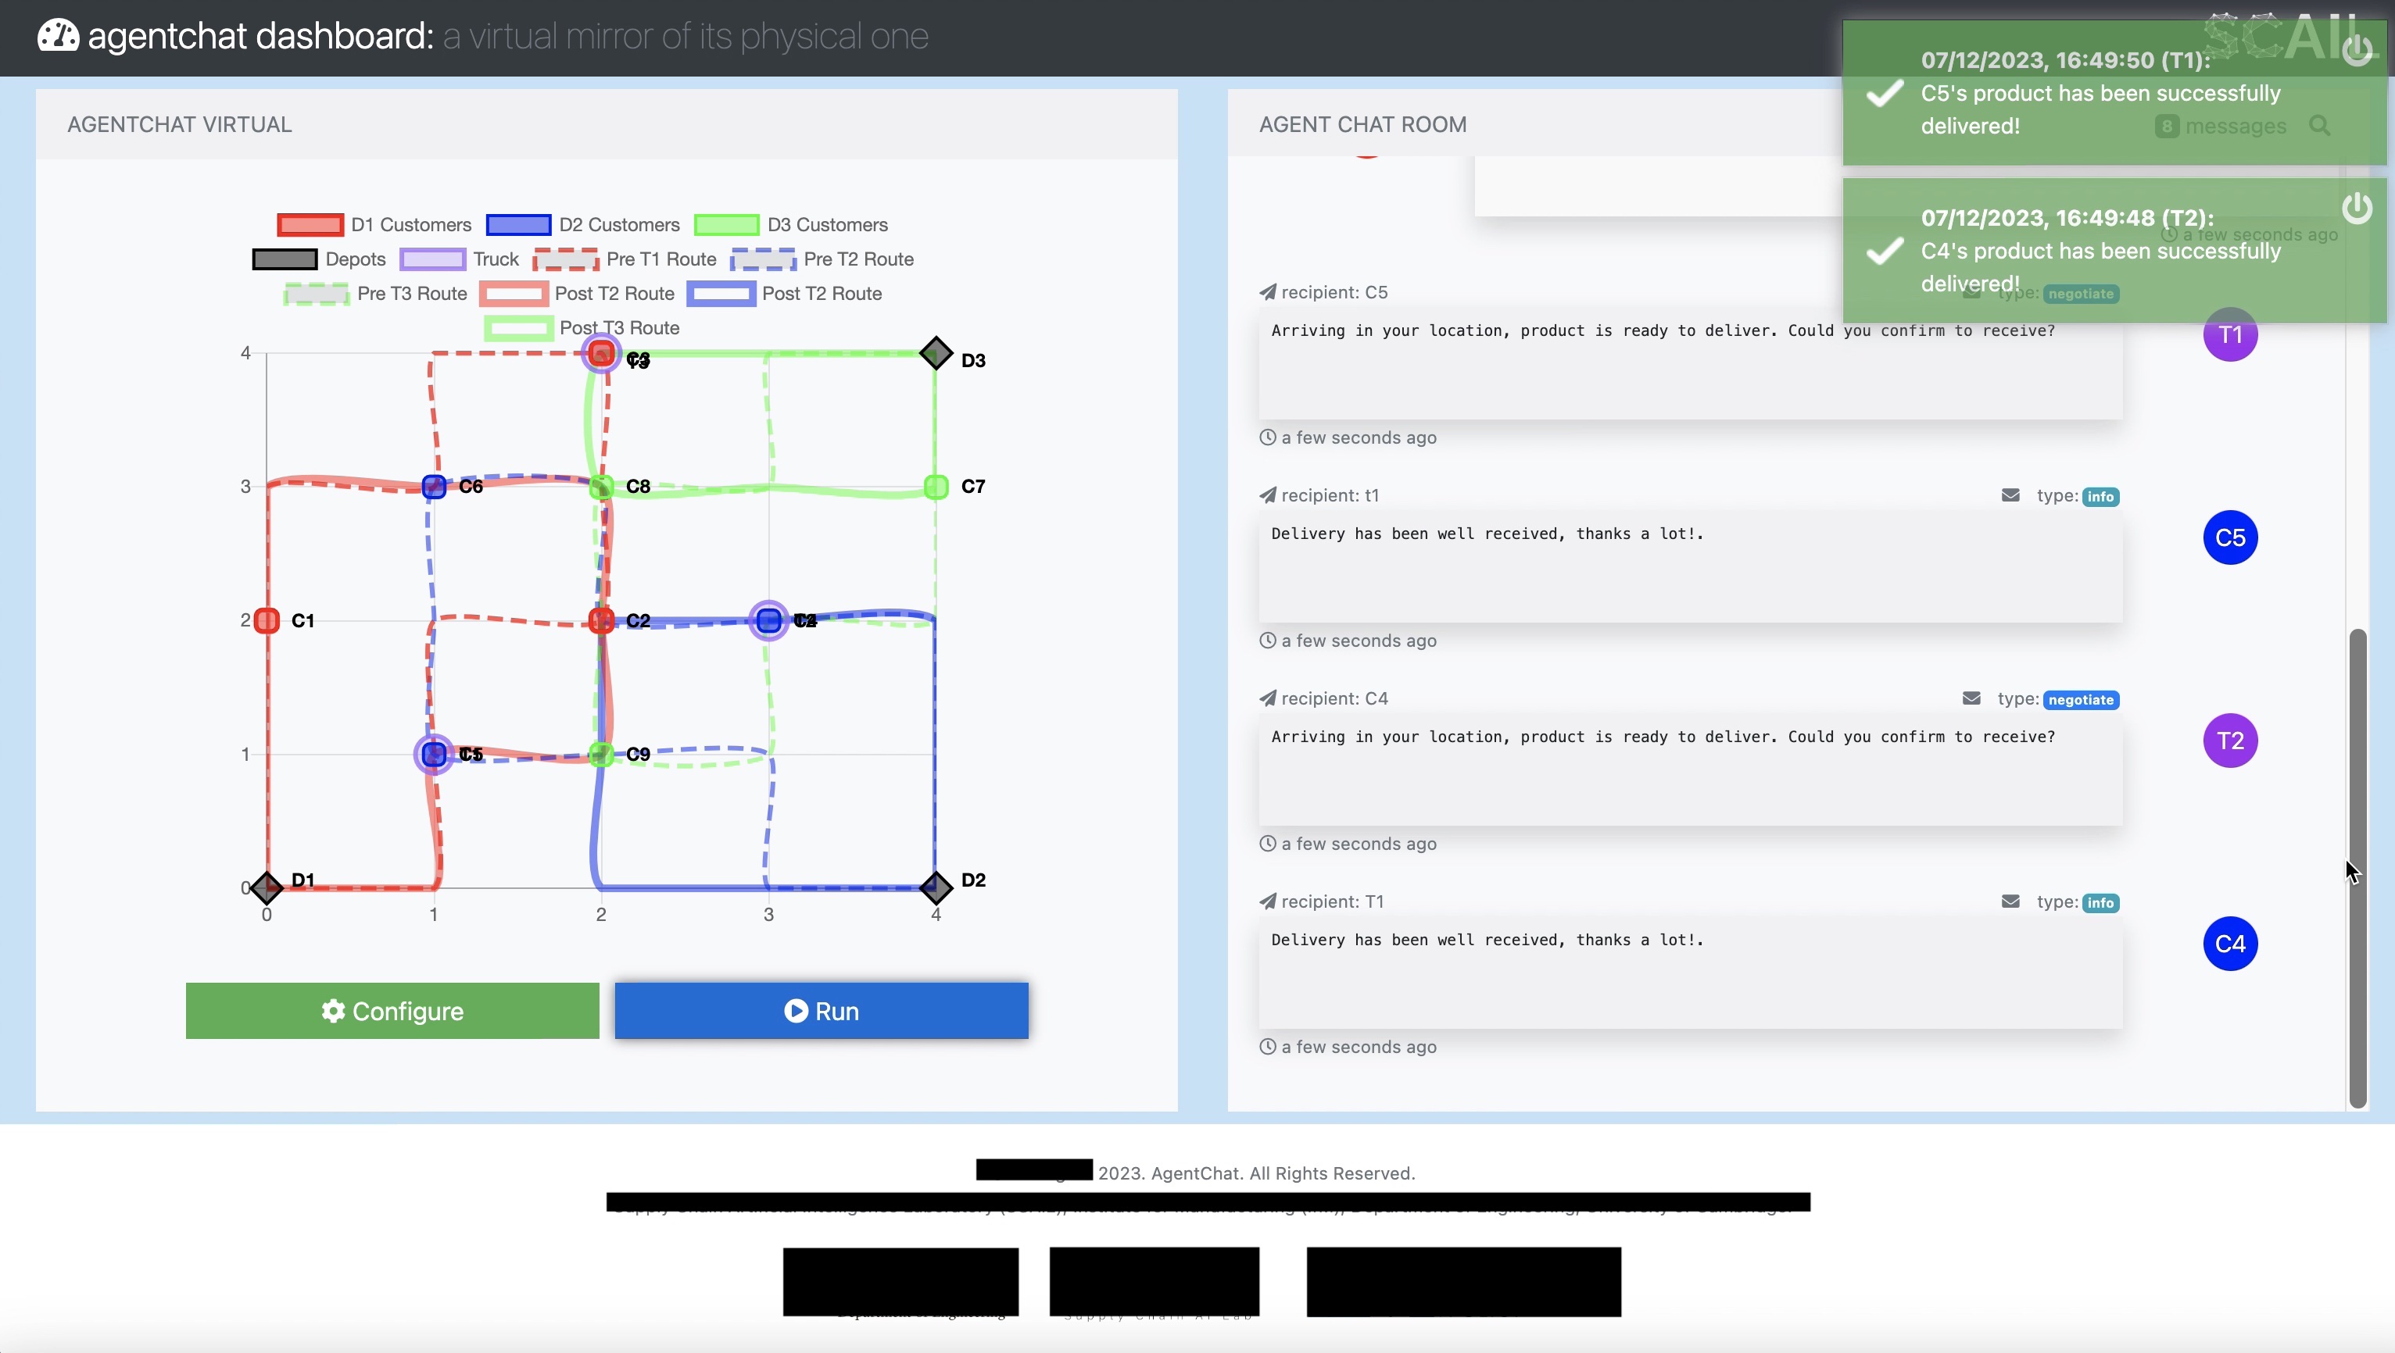Click the info type badge on C4 message
Image resolution: width=2395 pixels, height=1353 pixels.
click(2100, 902)
